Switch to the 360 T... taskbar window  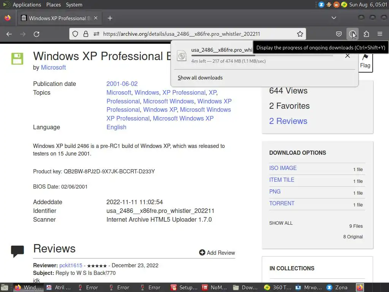point(277,287)
